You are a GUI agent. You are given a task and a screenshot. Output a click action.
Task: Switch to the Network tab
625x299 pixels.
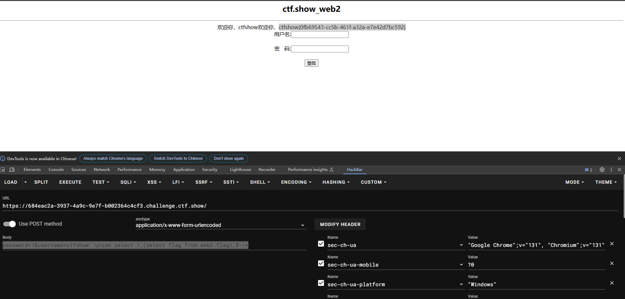[x=102, y=170]
